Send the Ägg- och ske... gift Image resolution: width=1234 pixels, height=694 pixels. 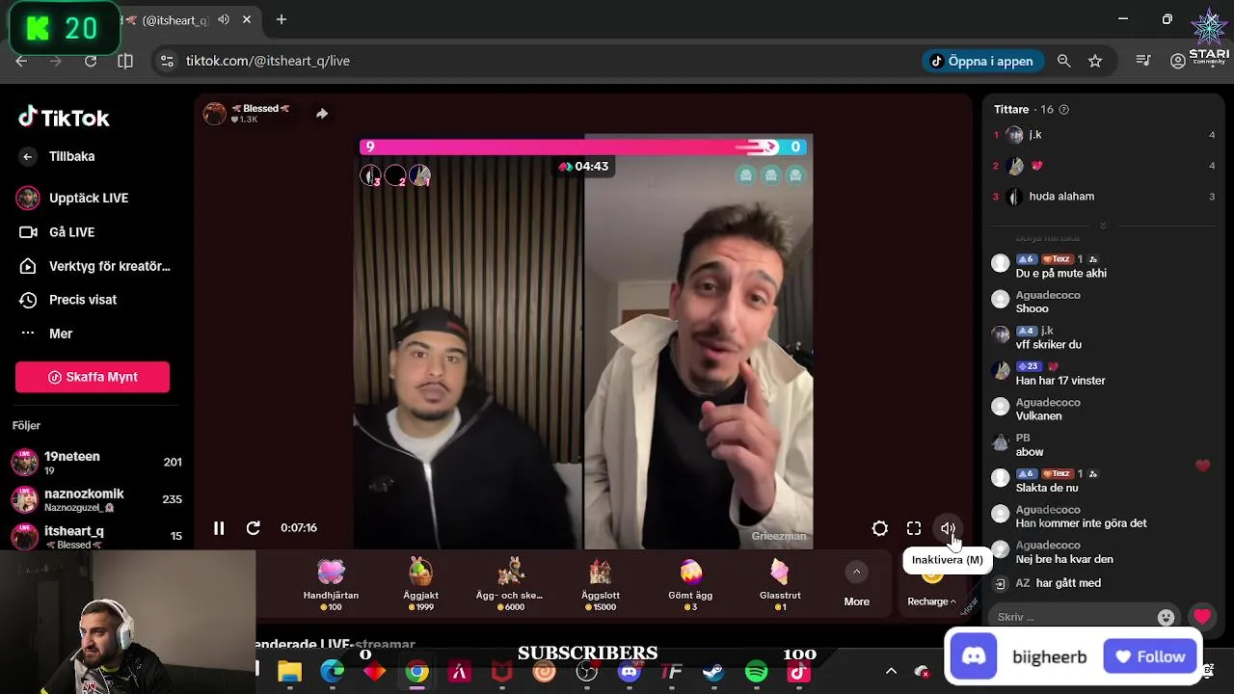click(509, 584)
